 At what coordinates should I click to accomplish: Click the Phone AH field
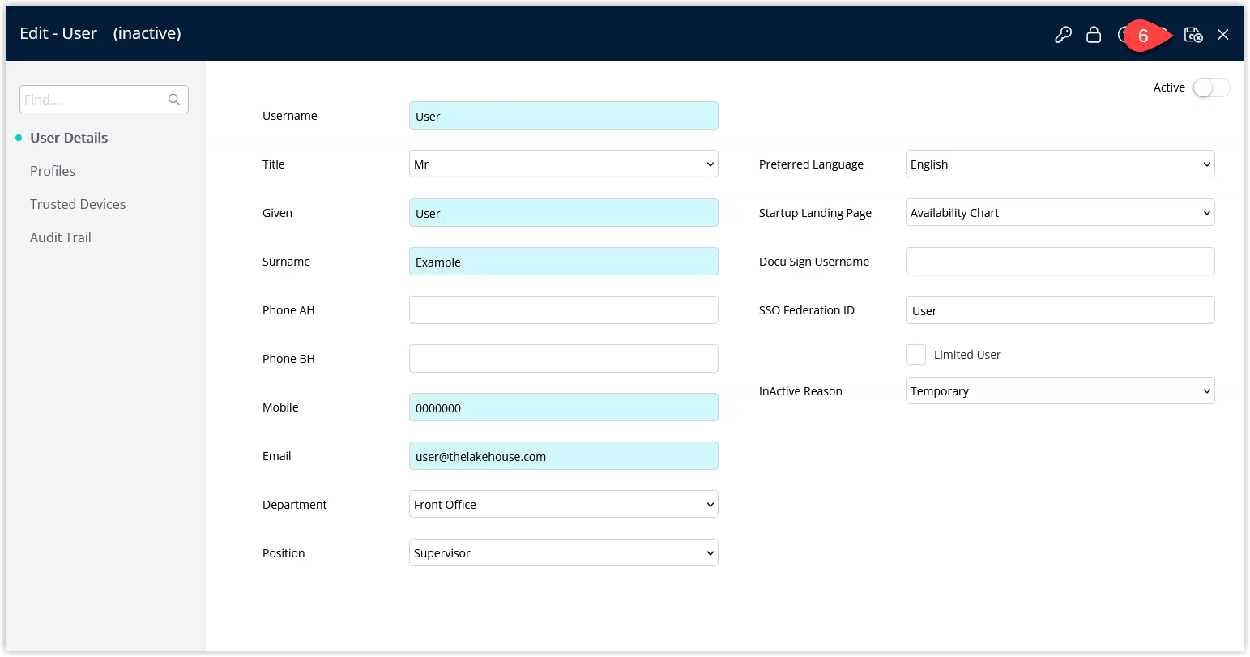[564, 310]
